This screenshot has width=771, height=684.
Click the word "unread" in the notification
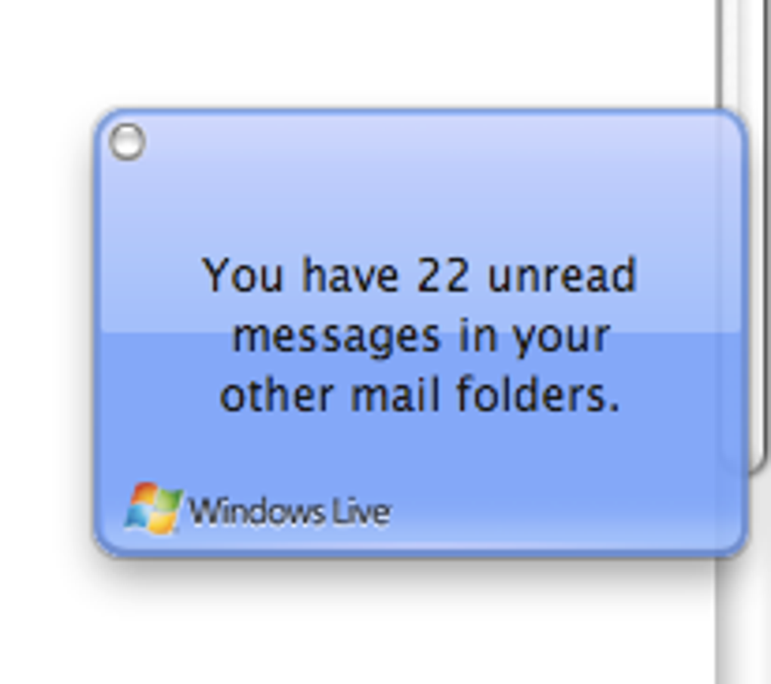pyautogui.click(x=562, y=275)
